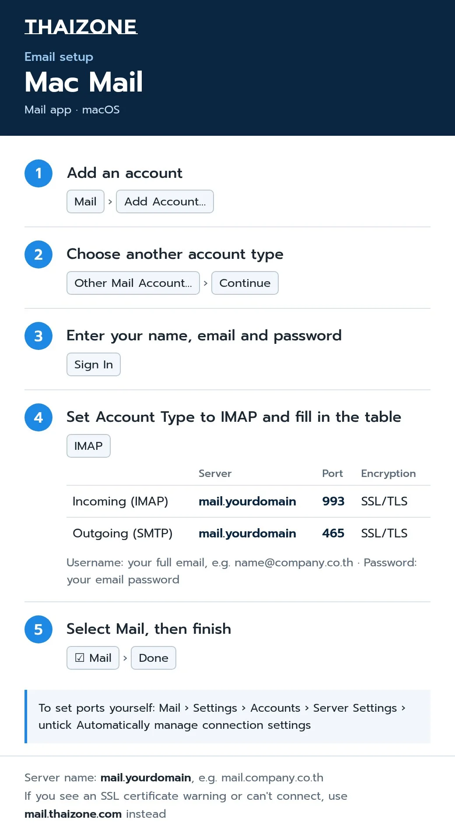The image size is (455, 837).
Task: Click 'Enter your name, email and password' heading
Action: click(204, 336)
